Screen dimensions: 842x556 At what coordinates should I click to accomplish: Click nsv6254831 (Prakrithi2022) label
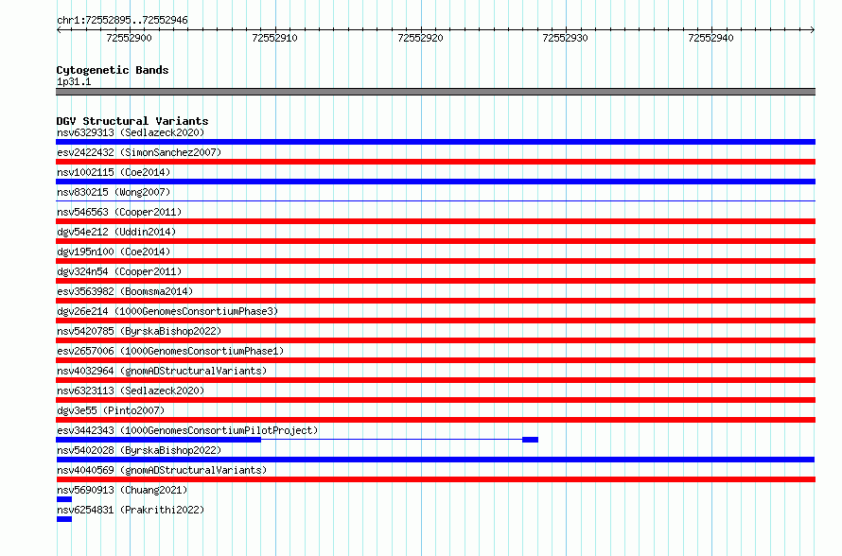131,510
